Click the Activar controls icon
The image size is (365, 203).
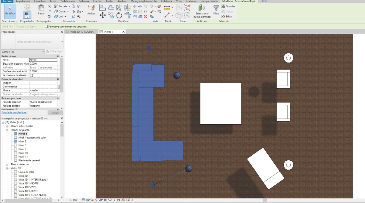(x=91, y=10)
